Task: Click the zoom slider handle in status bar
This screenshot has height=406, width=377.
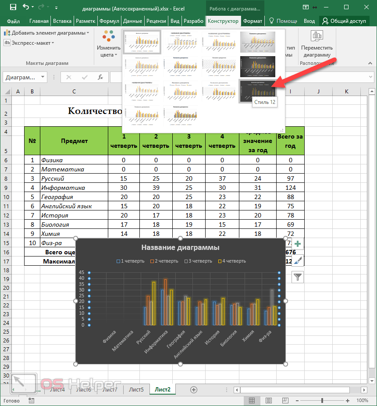Action: (x=322, y=400)
